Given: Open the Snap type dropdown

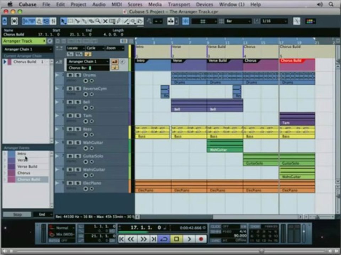Looking at the screenshot, I should tap(204, 21).
